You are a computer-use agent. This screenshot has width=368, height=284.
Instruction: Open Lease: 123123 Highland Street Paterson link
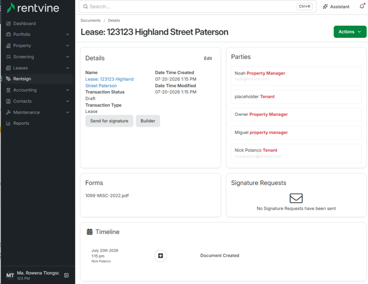point(109,82)
